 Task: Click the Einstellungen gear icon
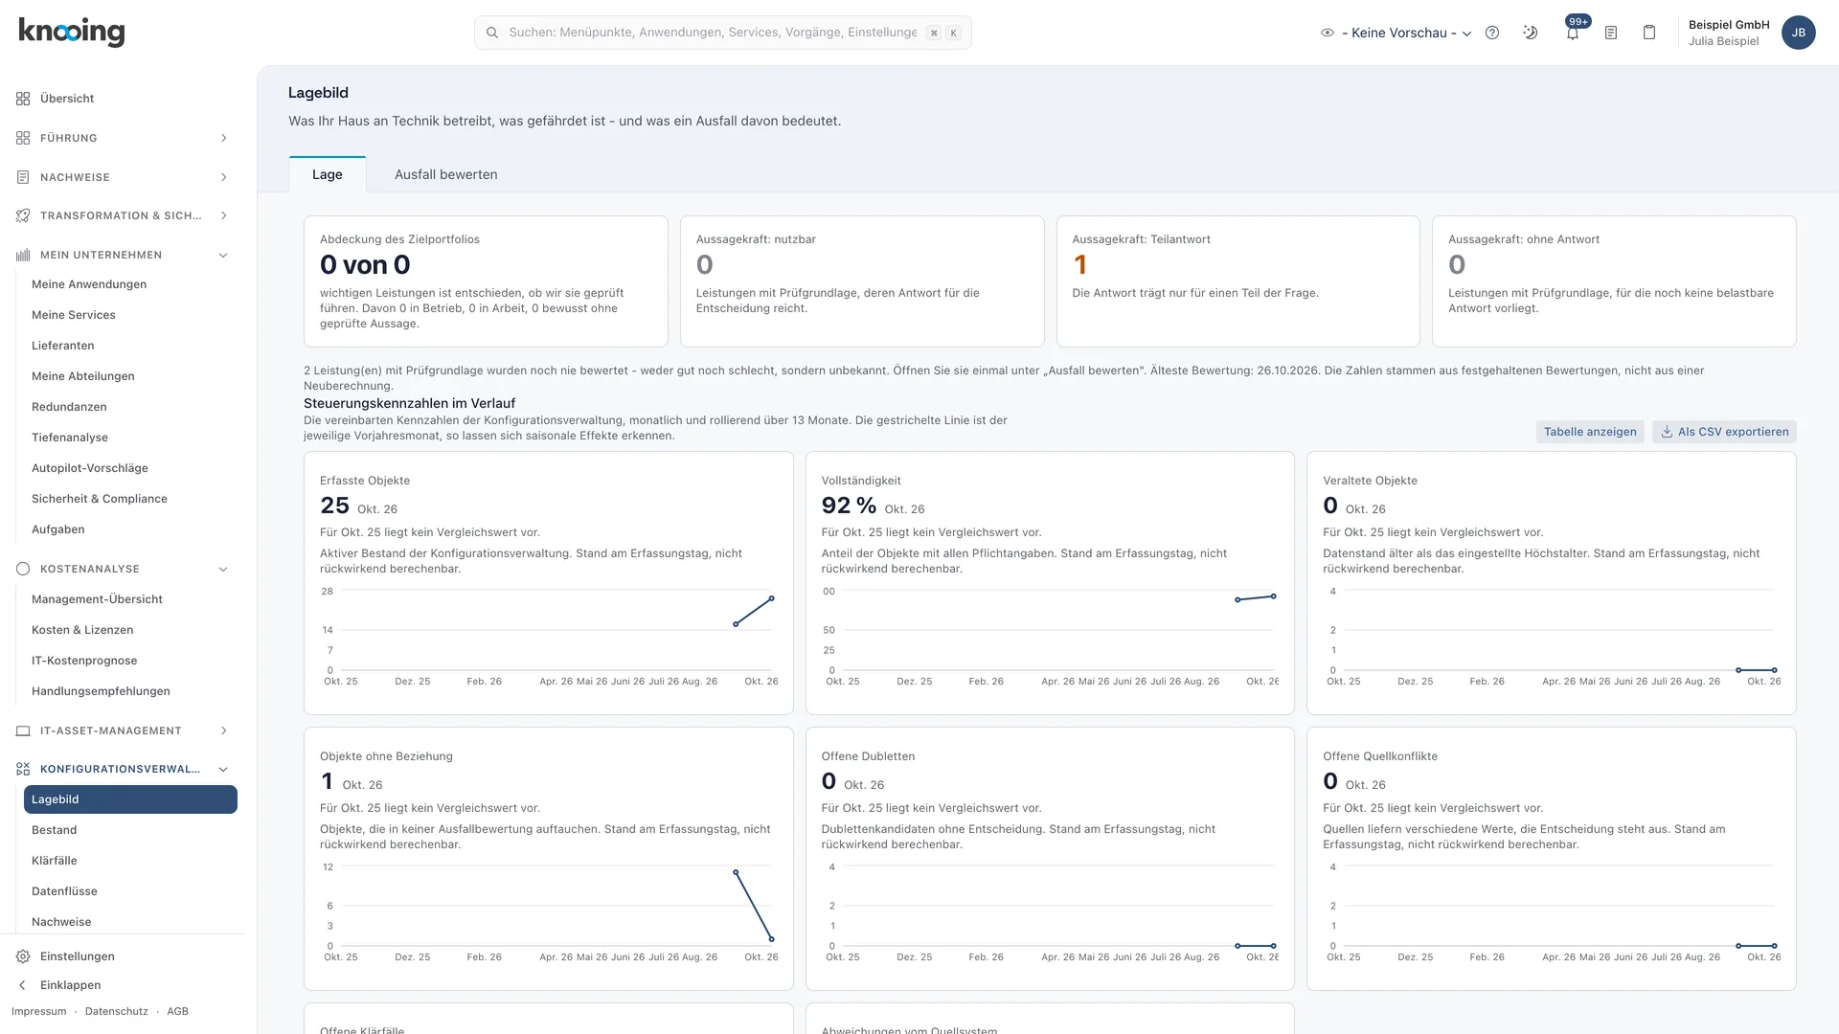tap(23, 956)
